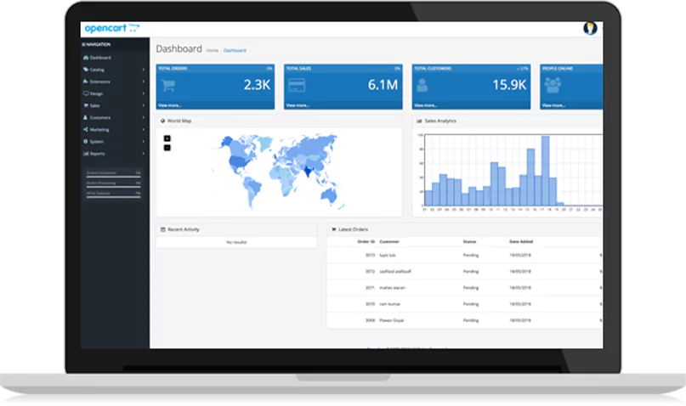The image size is (686, 406).
Task: Open the user profile avatar
Action: click(590, 28)
